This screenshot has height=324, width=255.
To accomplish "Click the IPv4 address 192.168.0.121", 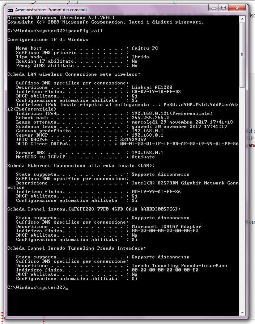I will [x=152, y=113].
